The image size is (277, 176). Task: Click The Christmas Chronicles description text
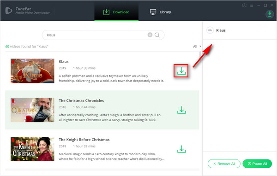(109, 117)
